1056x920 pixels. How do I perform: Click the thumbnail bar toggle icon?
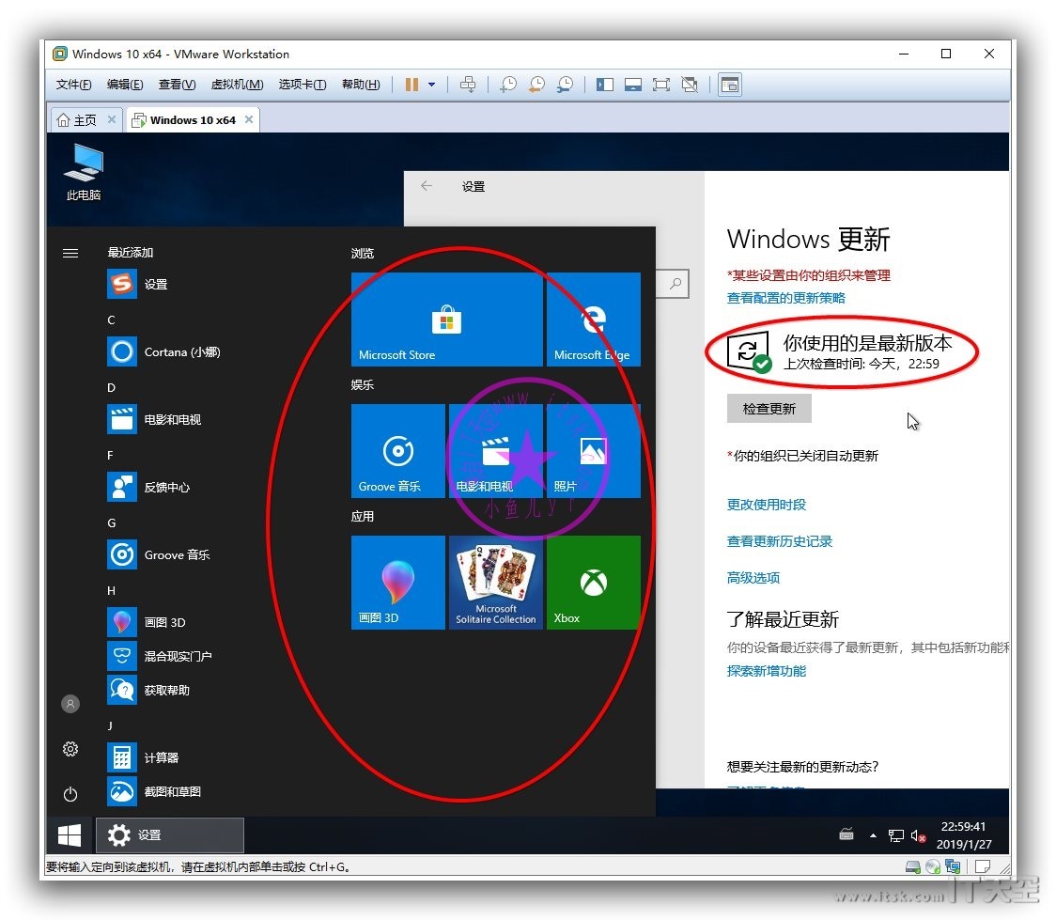(x=633, y=85)
